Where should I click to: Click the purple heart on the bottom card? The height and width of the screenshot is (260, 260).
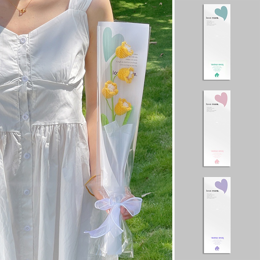pyautogui.click(x=221, y=185)
